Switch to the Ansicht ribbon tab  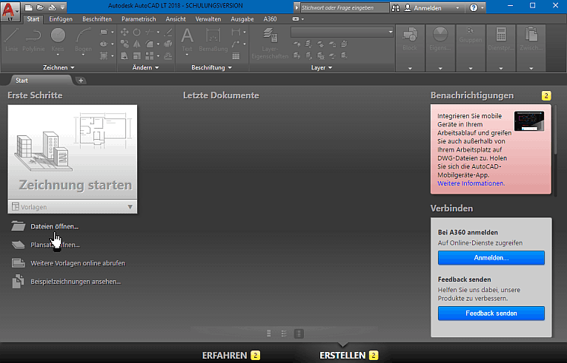click(x=176, y=19)
